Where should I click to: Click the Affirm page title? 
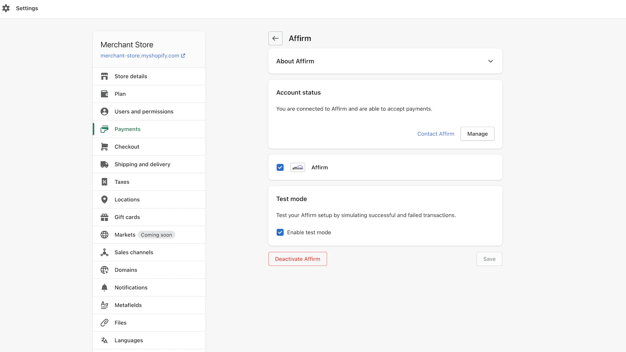[x=300, y=38]
